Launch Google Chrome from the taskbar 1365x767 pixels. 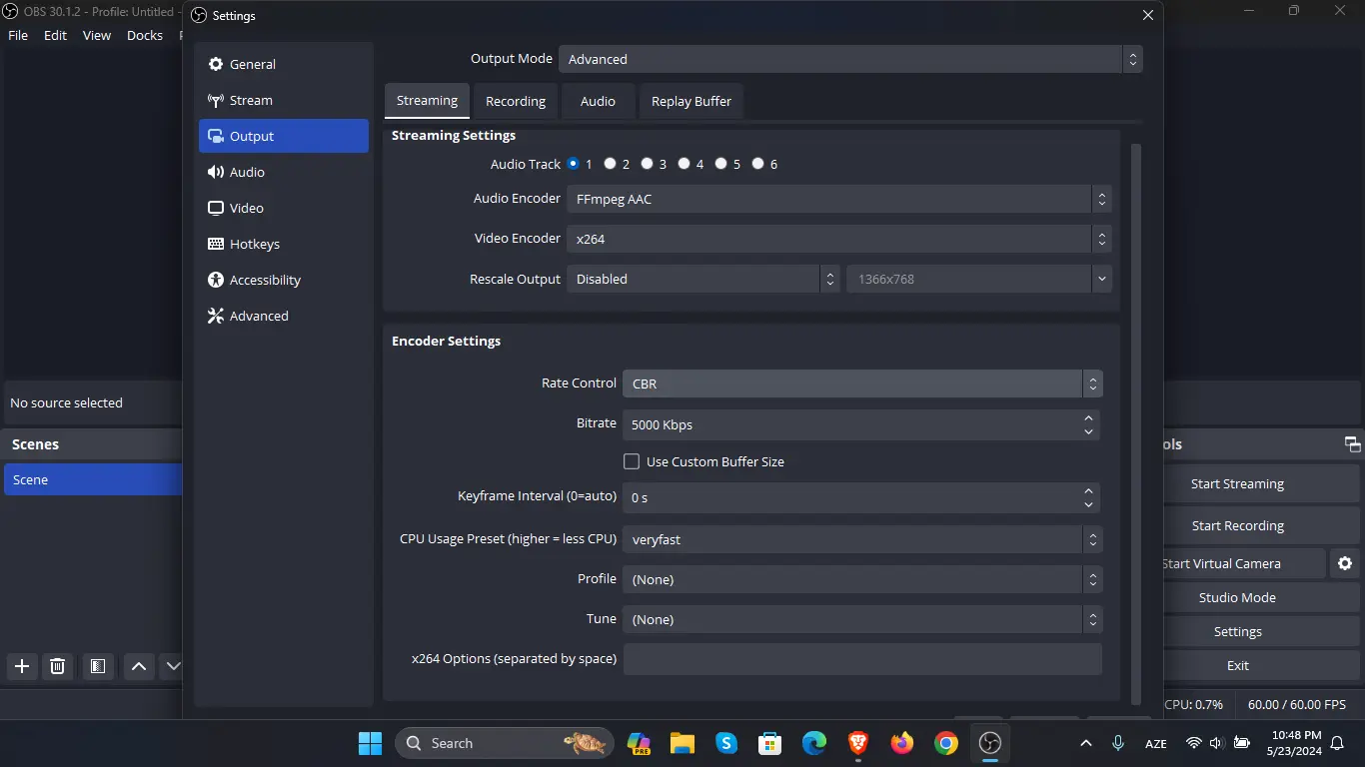click(x=946, y=743)
